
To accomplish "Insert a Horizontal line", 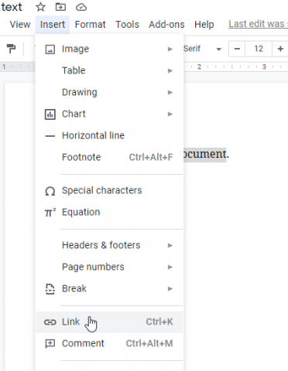I will 109,135.
